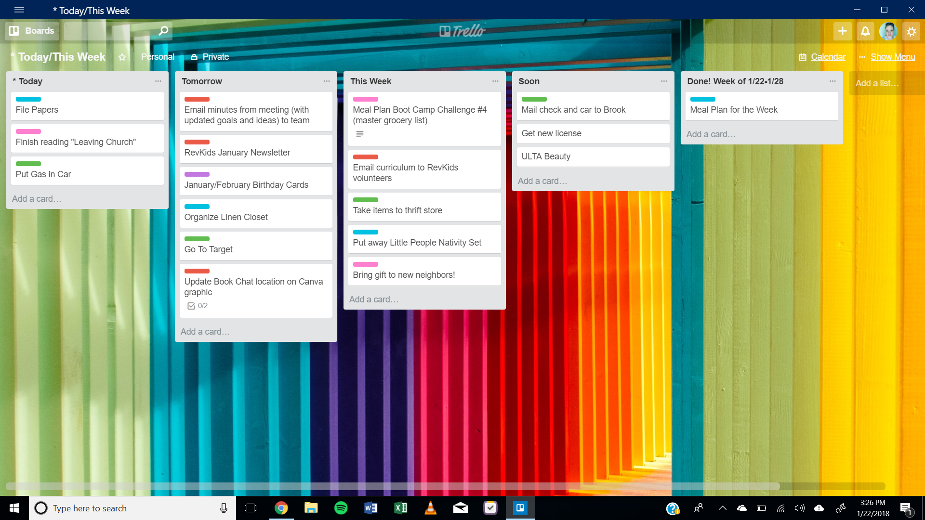Open the checklist badge on Update Book Chat card

tap(192, 305)
